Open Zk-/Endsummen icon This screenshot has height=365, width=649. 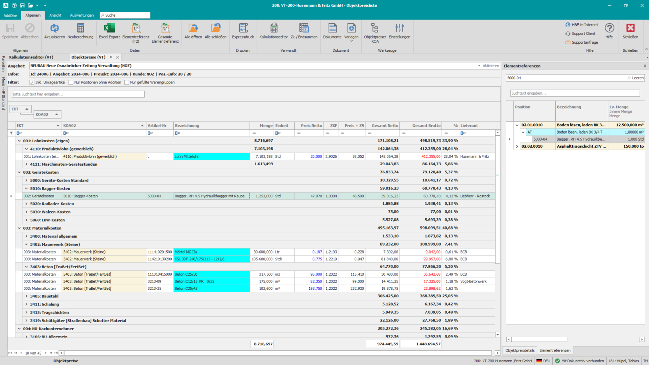point(304,28)
